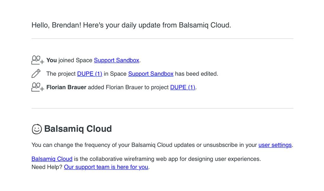Open Support Sandbox link in the joined Space line
324x191 pixels.
click(x=116, y=60)
